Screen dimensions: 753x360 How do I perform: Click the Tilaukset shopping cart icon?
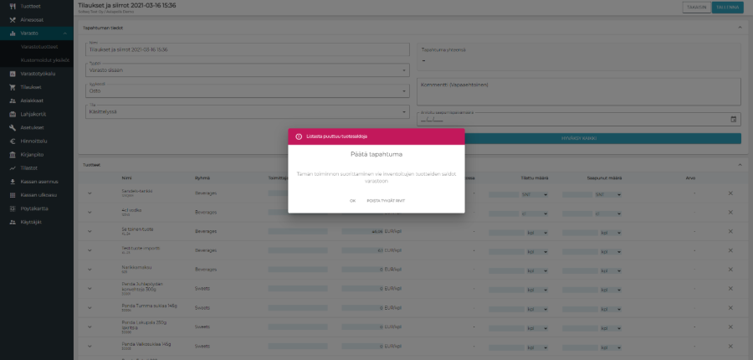(13, 86)
